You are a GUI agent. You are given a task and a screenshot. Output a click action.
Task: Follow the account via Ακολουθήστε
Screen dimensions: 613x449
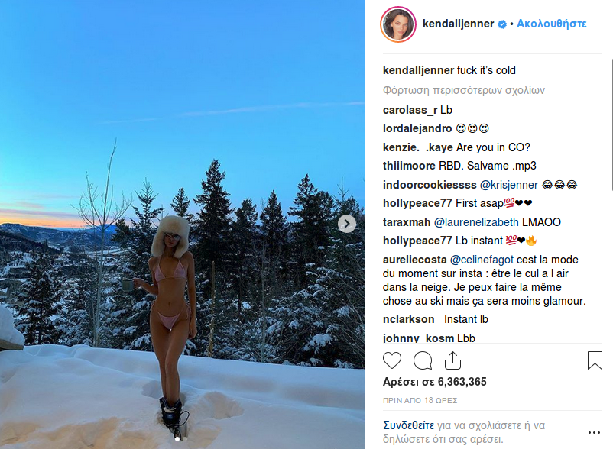point(552,24)
